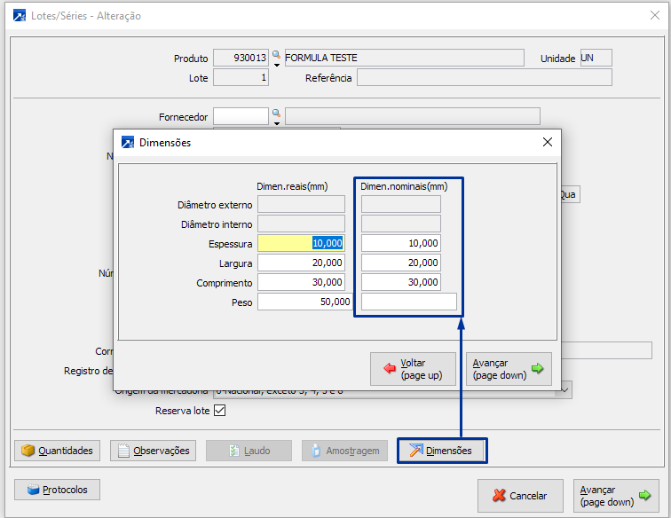Click the Lote number field
Screen dimensions: 671x518
[x=241, y=77]
